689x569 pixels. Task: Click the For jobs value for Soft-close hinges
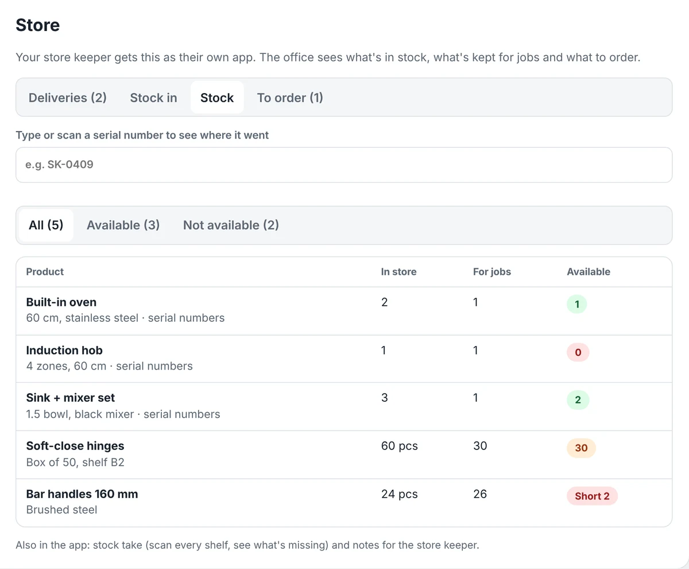tap(480, 446)
